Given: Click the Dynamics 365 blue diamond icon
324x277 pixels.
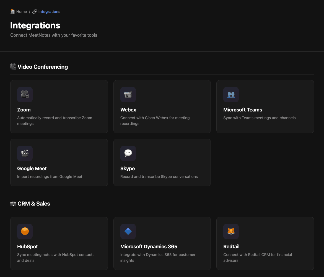Looking at the screenshot, I should [x=128, y=231].
